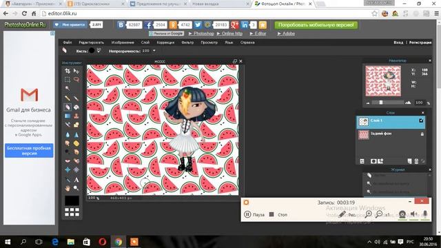Screen dimensions: 441x248
Task: Click the Пауза button in the recorder
Action: pyautogui.click(x=254, y=214)
